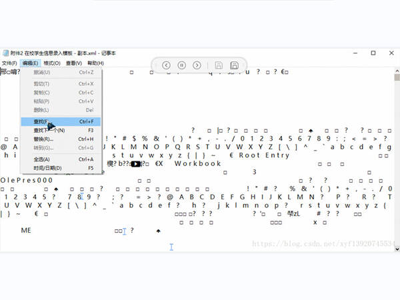Click the window title ending in 副本.xml - 记事本

click(x=63, y=53)
